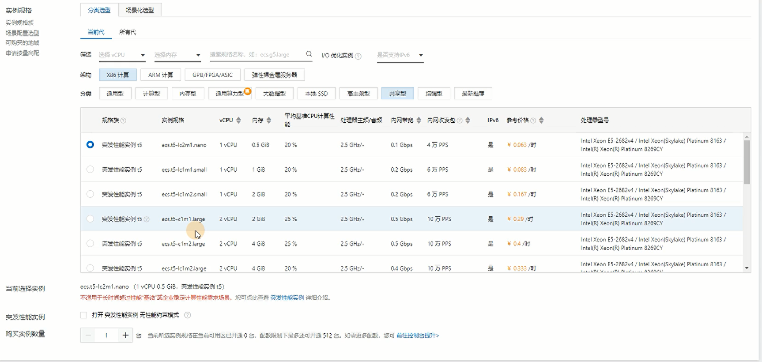762x362 pixels.
Task: Switch to 所有代 tab
Action: pos(128,32)
